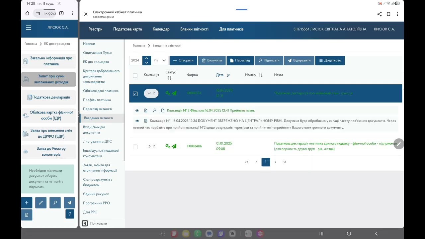Go to the next page of results
This screenshot has height=239, width=425.
coord(275,162)
